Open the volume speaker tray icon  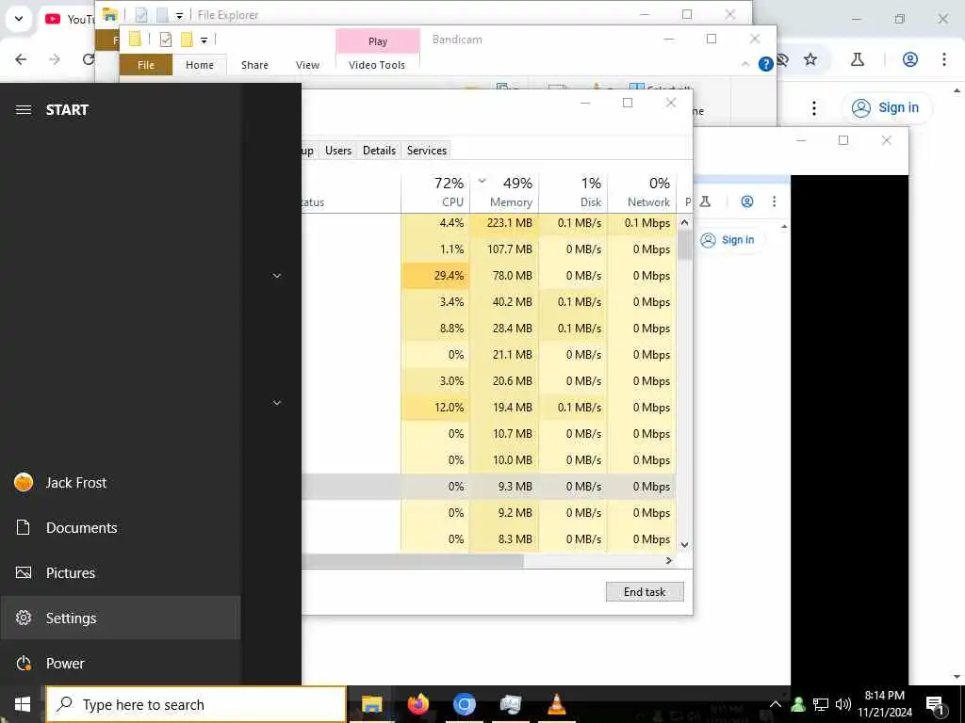[x=842, y=704]
